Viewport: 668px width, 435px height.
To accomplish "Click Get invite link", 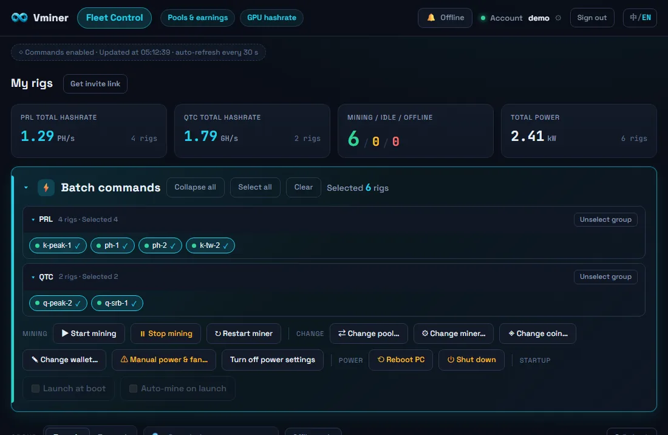I will pyautogui.click(x=95, y=84).
